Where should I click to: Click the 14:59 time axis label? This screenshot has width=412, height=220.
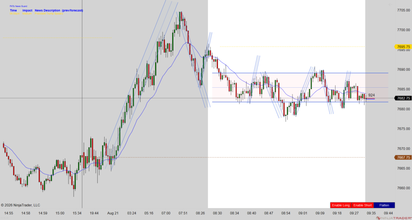[43, 213]
